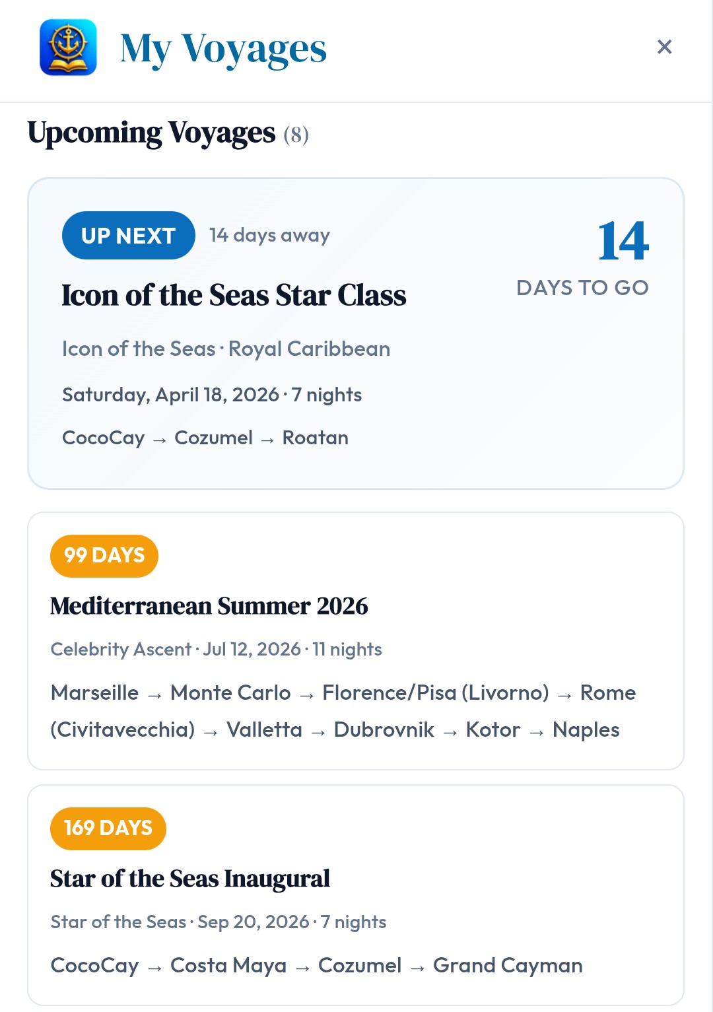Click the Monte Carlo port stop

(230, 692)
